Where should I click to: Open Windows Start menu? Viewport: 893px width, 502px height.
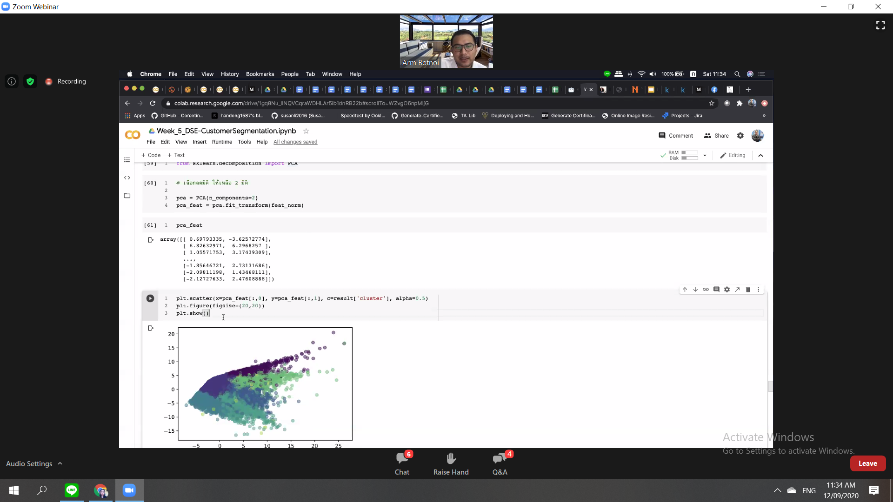click(14, 490)
